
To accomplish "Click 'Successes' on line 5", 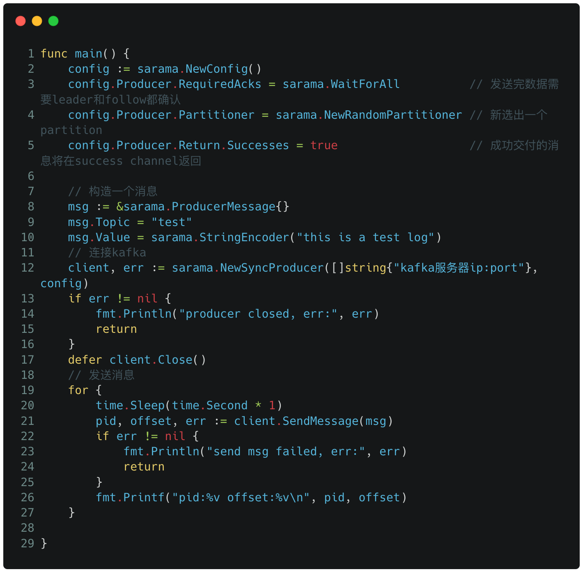I will tap(258, 145).
